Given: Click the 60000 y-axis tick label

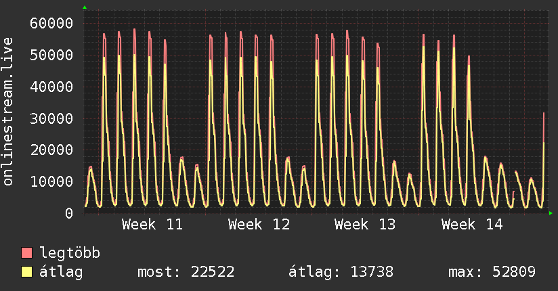Looking at the screenshot, I should (x=51, y=24).
